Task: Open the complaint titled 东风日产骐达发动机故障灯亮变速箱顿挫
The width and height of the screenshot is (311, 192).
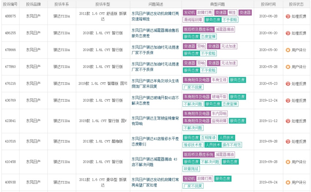Action: point(155,16)
